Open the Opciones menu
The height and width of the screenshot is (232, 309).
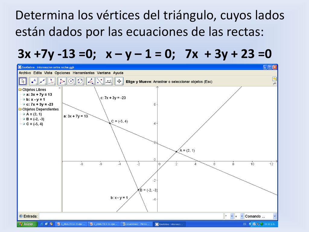click(62, 73)
